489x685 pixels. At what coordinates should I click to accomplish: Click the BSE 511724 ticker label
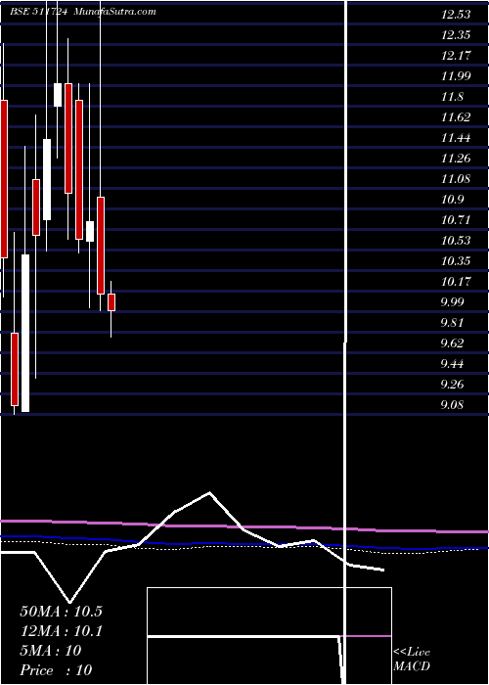coord(39,12)
